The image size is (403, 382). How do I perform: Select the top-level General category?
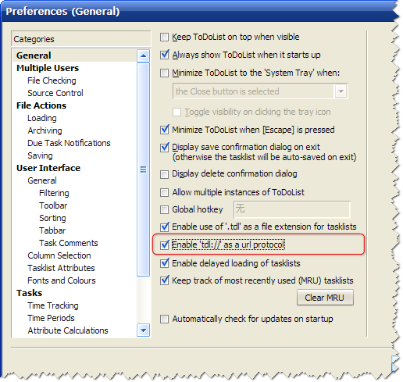coord(34,55)
